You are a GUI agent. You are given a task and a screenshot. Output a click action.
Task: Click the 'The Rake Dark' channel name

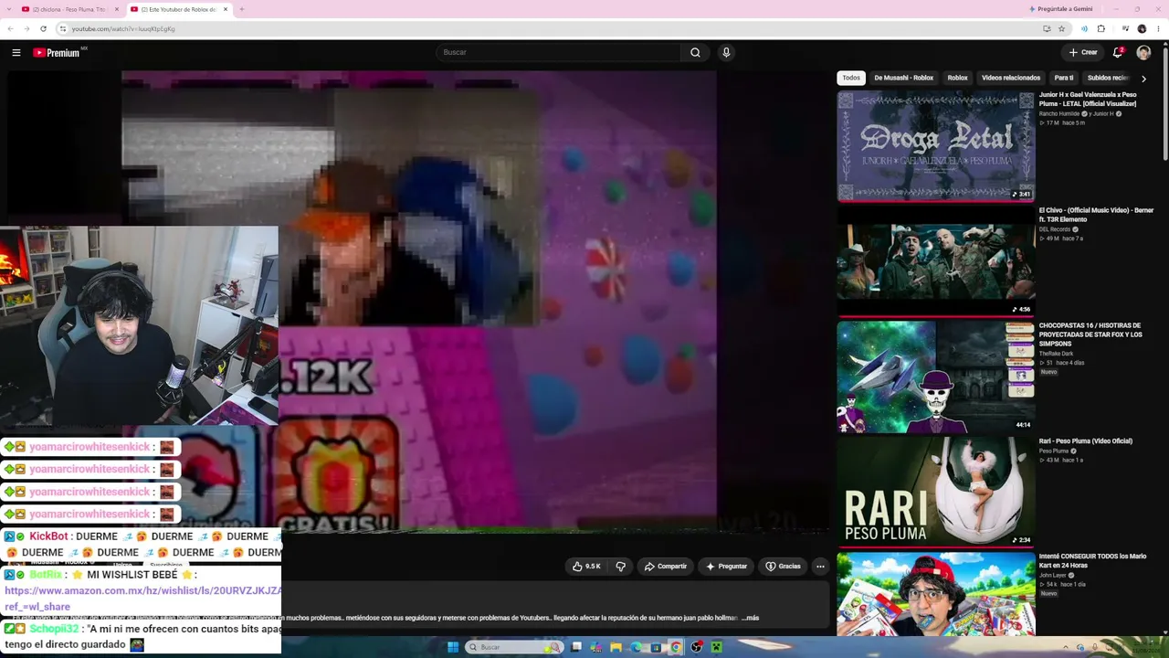1057,354
